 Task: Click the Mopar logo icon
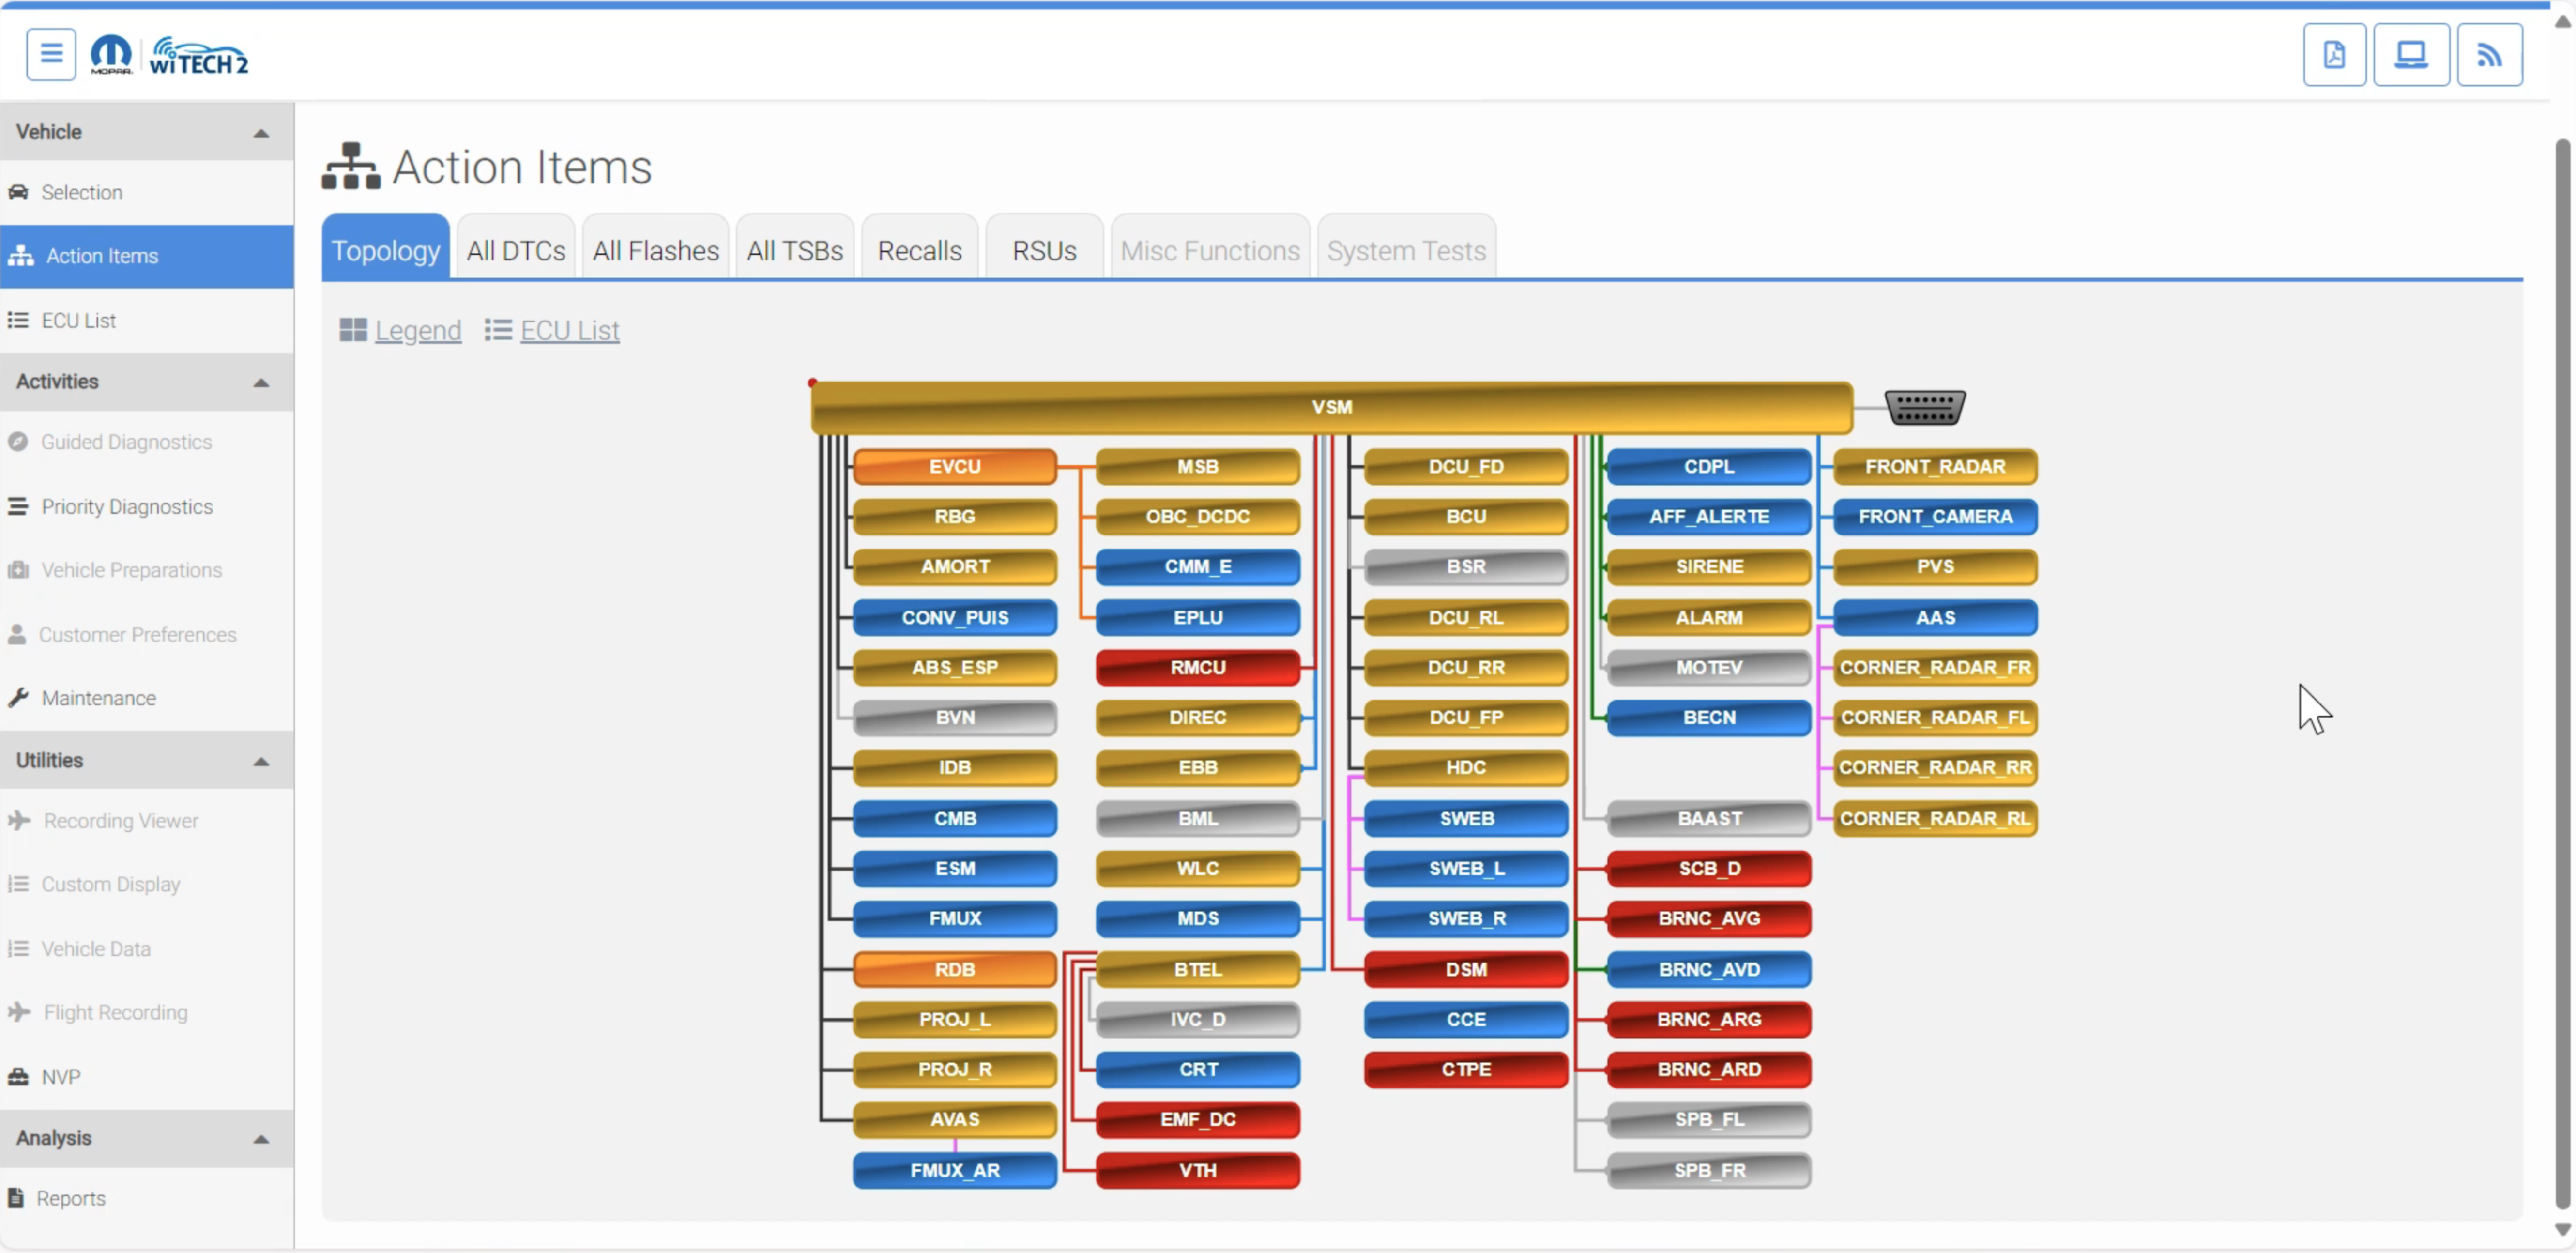[x=111, y=54]
